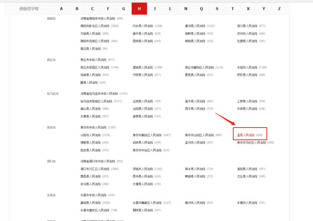Select the letter A province tab
The width and height of the screenshot is (313, 221).
[61, 9]
